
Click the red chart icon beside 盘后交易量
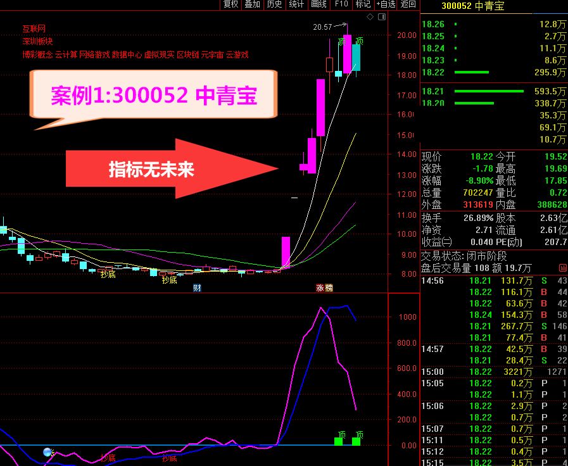[x=562, y=268]
